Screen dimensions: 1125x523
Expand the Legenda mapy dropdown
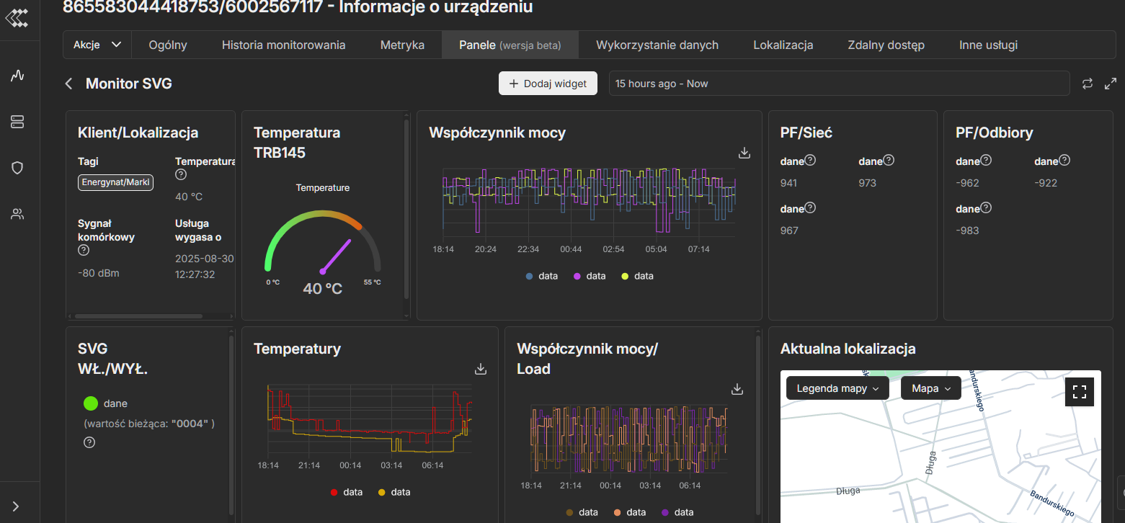tap(837, 388)
